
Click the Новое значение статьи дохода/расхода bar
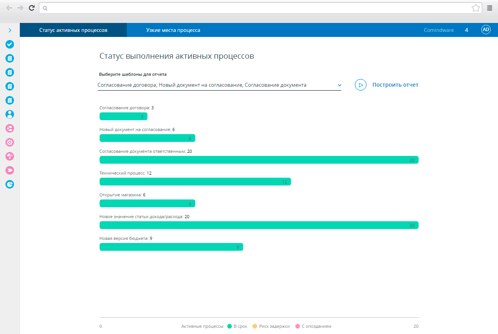[259, 225]
